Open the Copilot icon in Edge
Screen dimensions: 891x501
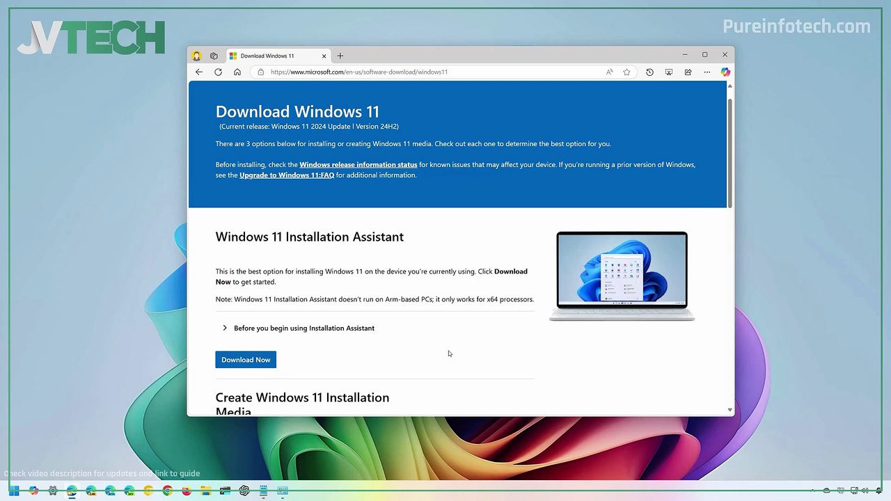pos(725,72)
